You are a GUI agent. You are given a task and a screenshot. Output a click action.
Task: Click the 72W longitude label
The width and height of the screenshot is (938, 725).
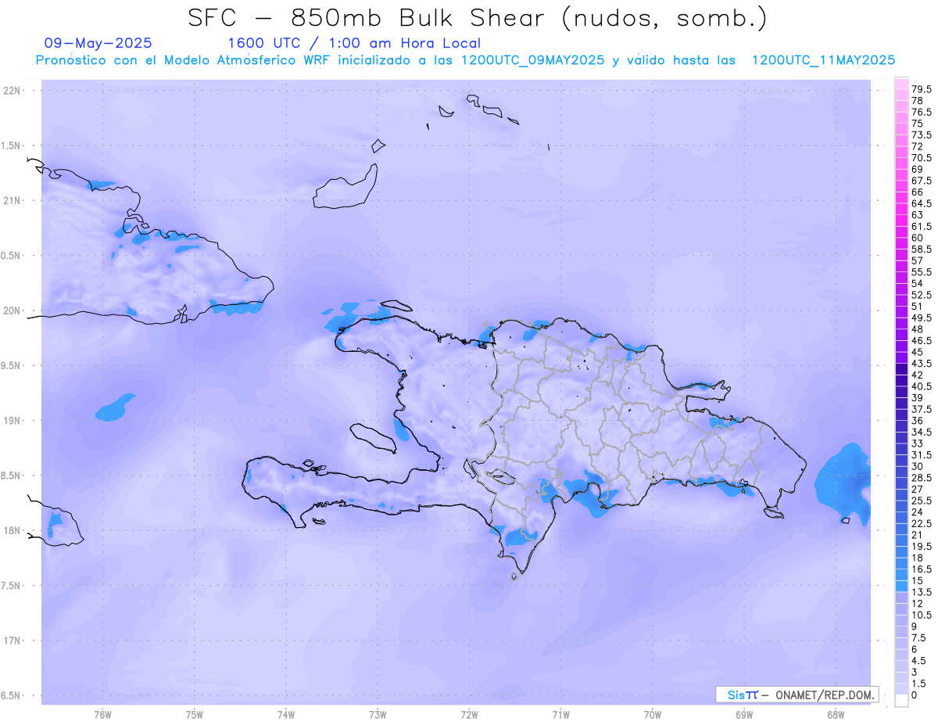pyautogui.click(x=469, y=715)
